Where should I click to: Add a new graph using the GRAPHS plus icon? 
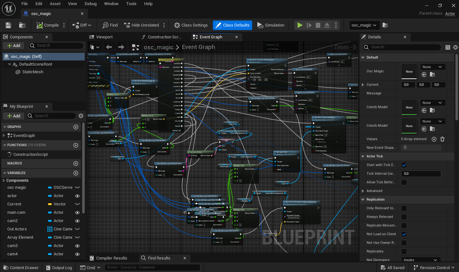click(76, 127)
